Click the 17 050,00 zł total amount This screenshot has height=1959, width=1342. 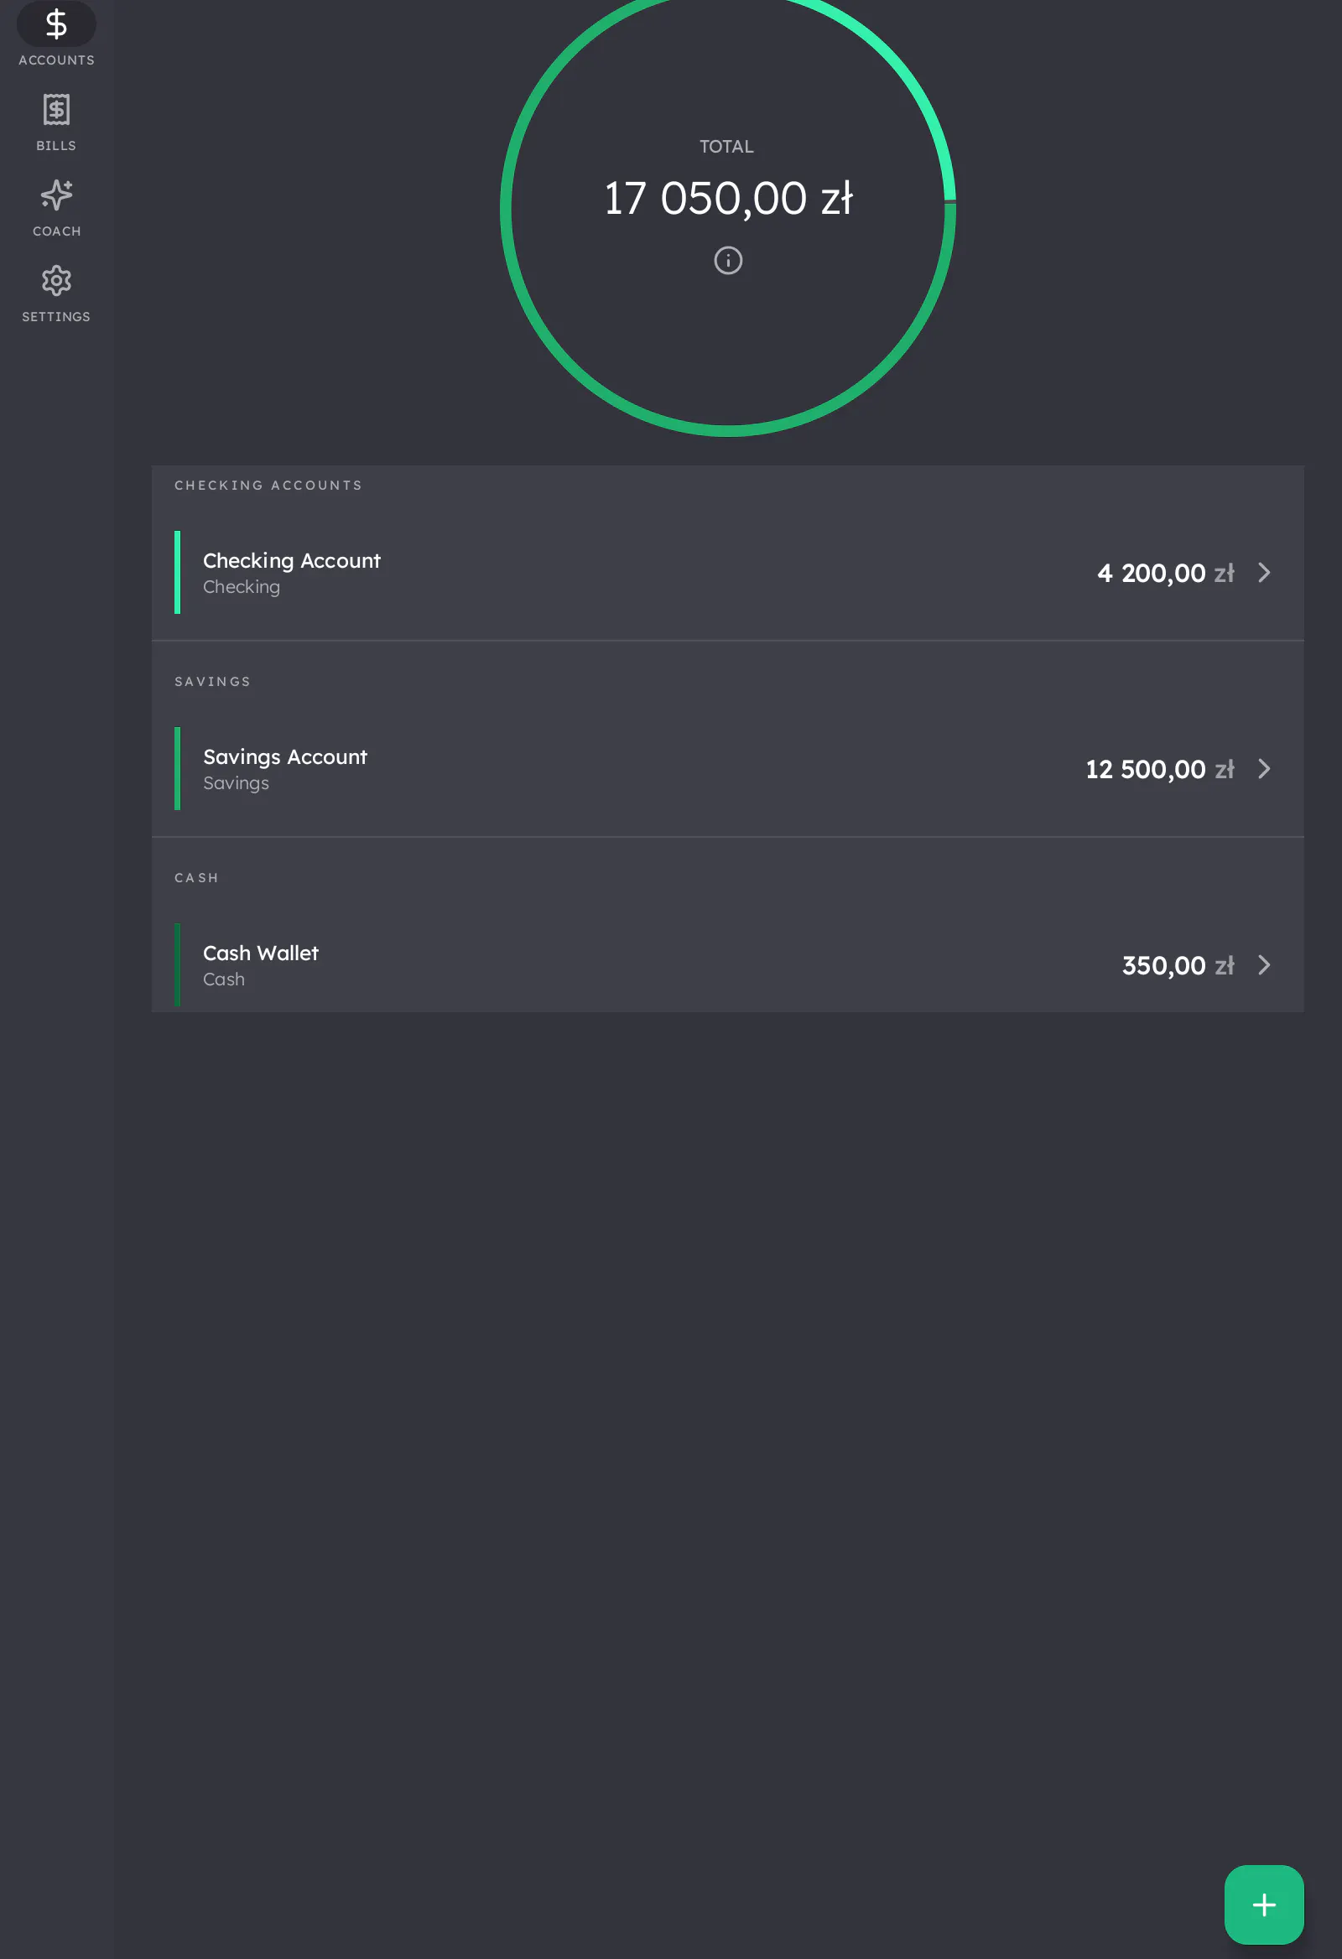click(x=728, y=199)
